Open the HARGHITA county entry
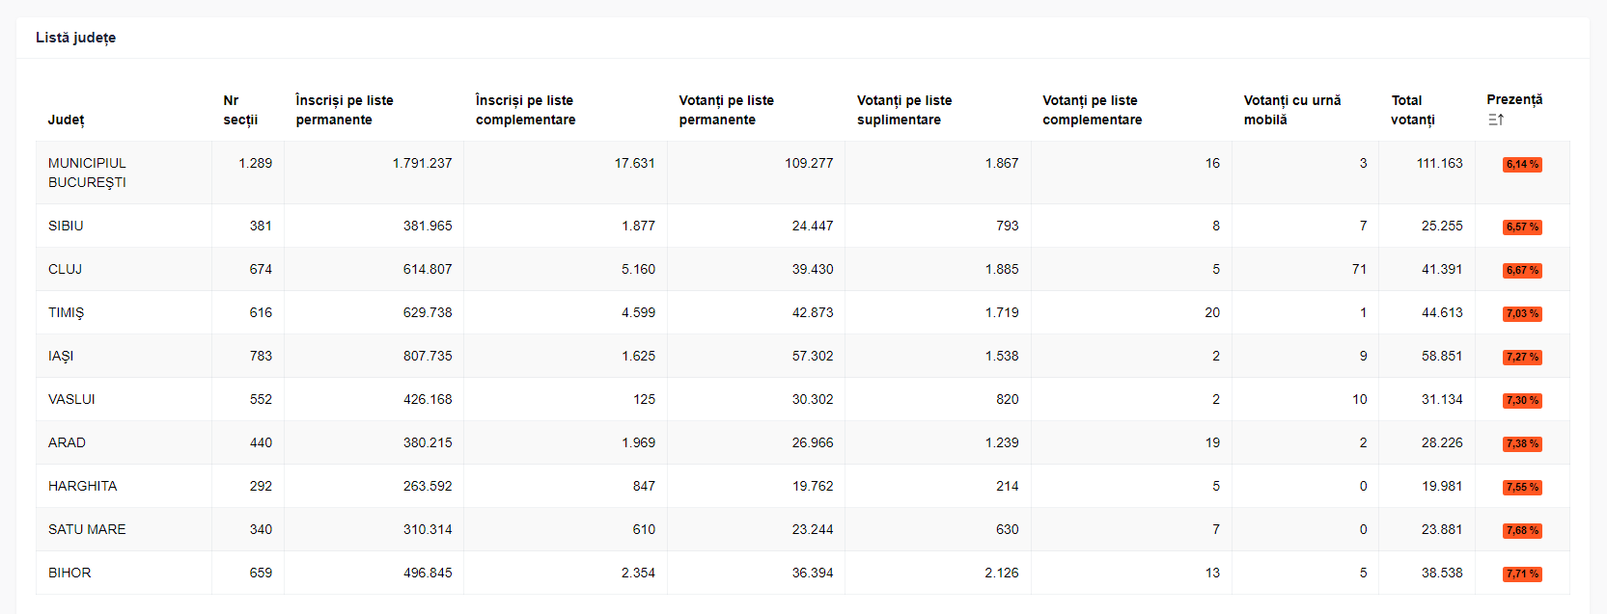This screenshot has height=614, width=1607. tap(803, 486)
